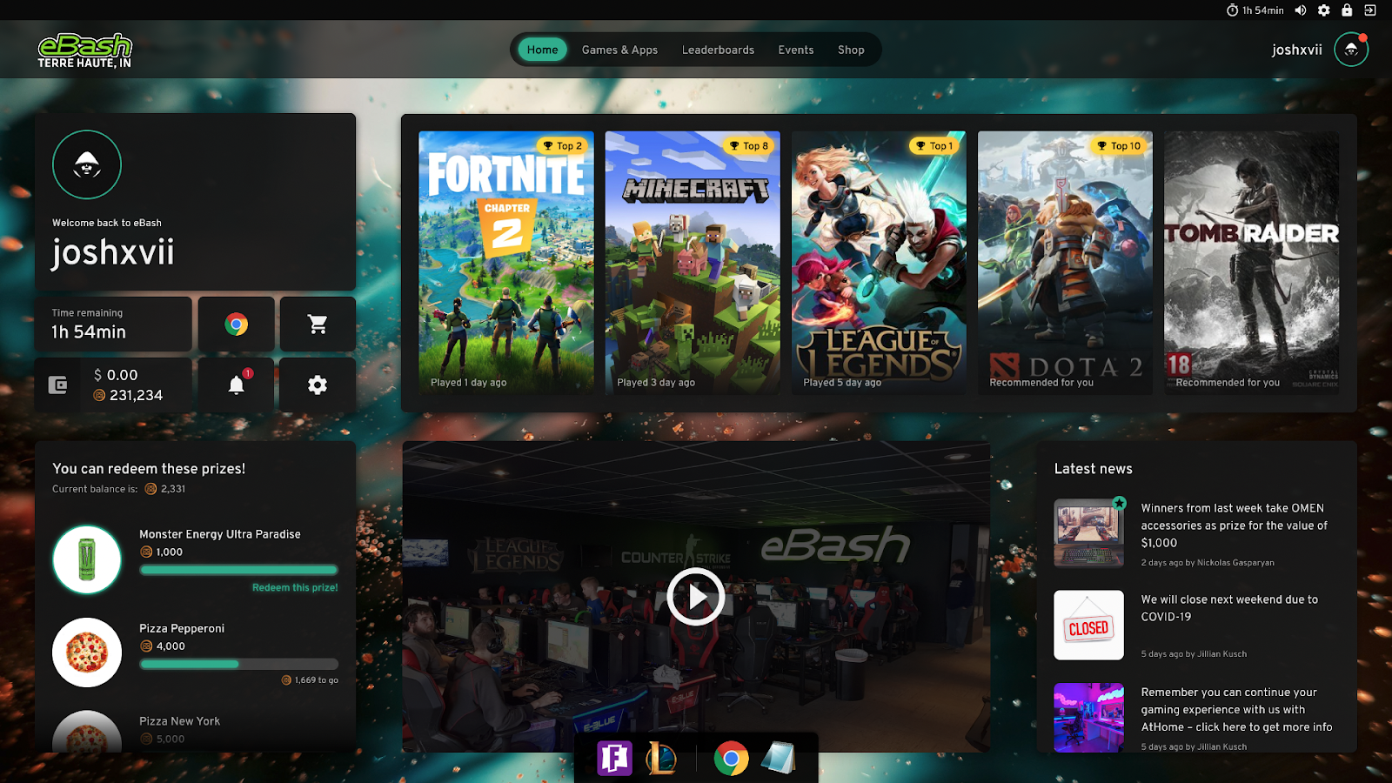The image size is (1392, 783).
Task: Open the AtHome gaming news article
Action: coord(1236,710)
